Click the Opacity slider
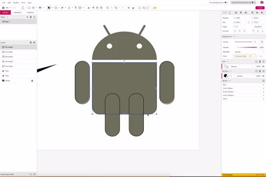 pos(247,47)
